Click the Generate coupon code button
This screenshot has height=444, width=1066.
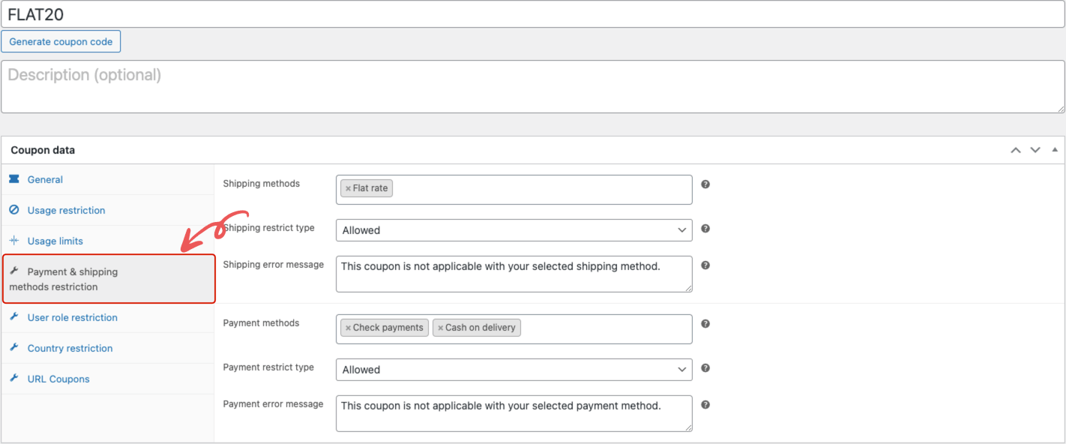61,41
